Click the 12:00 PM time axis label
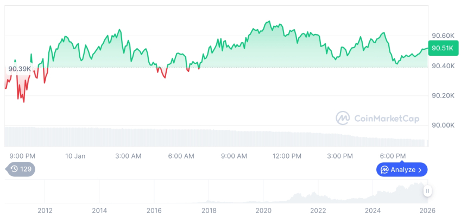 click(x=287, y=156)
